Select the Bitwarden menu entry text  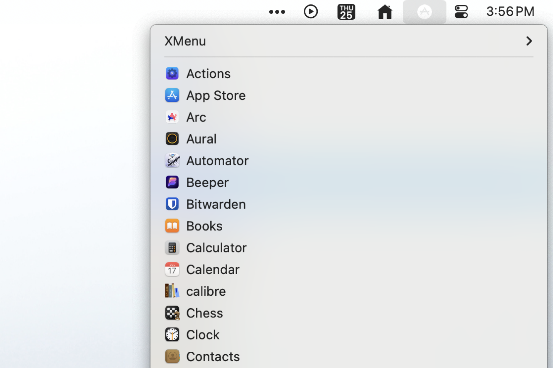(216, 204)
